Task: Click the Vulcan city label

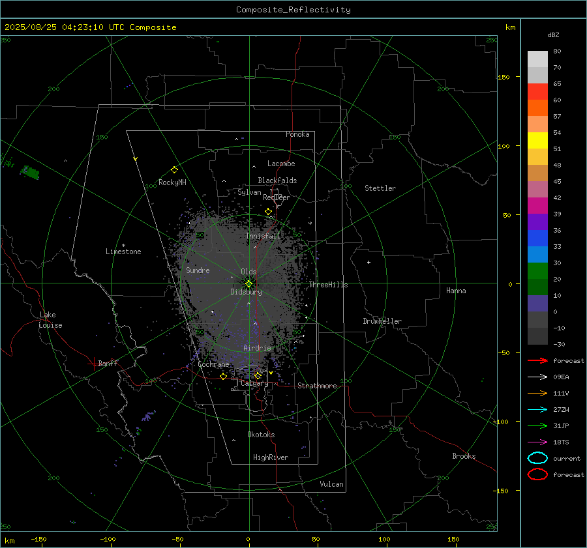Action: [x=331, y=484]
